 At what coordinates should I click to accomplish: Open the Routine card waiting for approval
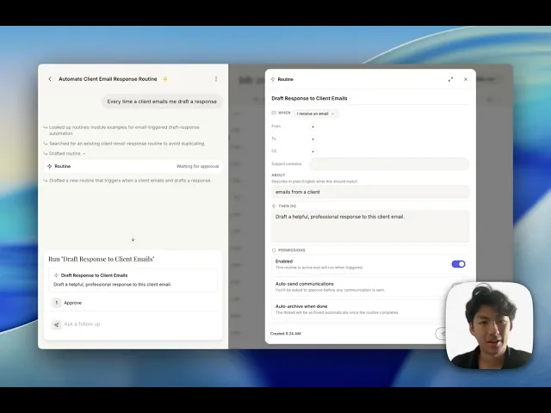click(x=133, y=166)
